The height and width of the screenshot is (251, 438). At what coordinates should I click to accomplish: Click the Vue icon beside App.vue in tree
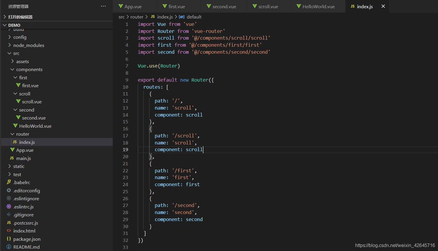pos(12,150)
